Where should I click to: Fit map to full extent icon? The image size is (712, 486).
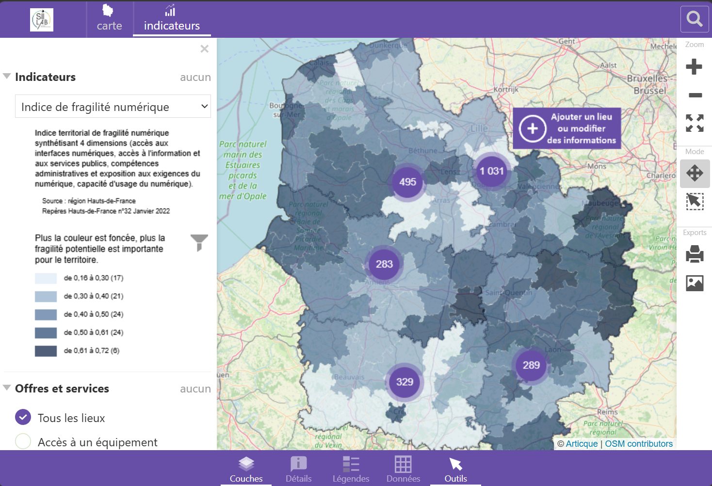click(695, 123)
